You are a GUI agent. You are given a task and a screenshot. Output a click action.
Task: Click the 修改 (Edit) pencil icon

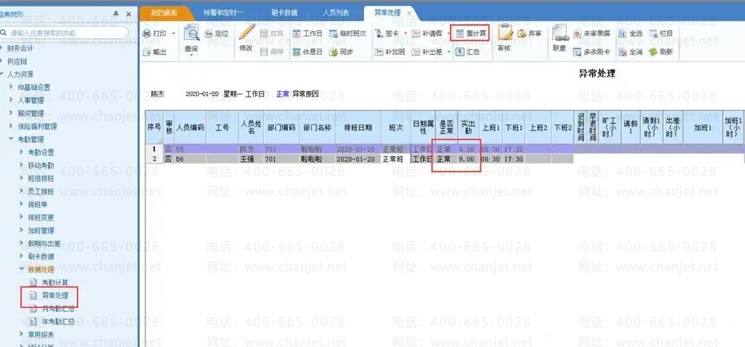pyautogui.click(x=246, y=34)
